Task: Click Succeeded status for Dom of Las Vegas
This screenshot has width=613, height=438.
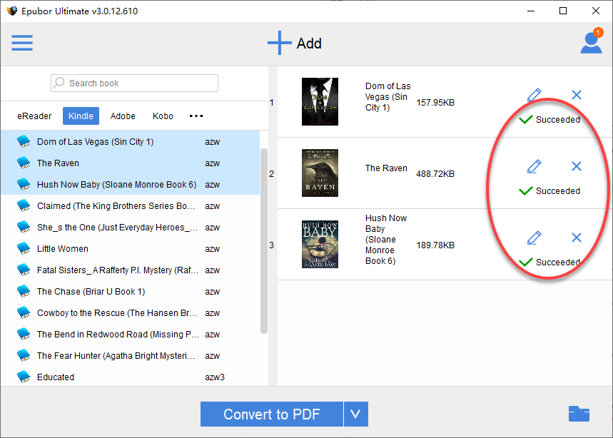Action: coord(549,120)
